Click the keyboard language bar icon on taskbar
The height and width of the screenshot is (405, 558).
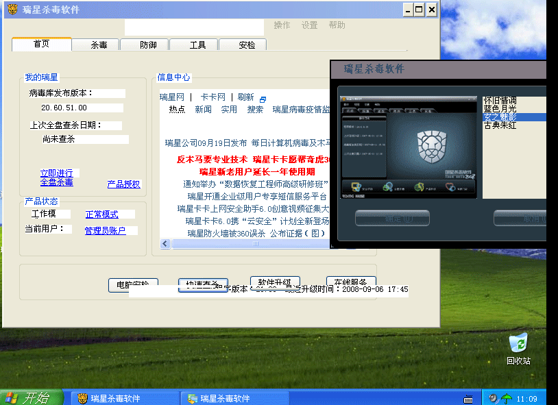pos(468,399)
